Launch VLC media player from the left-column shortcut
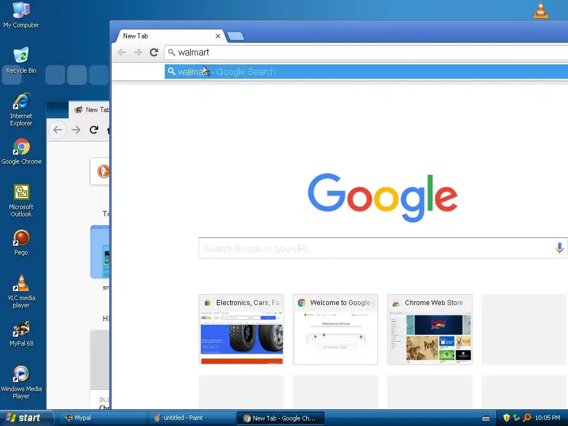The image size is (568, 426). [21, 291]
